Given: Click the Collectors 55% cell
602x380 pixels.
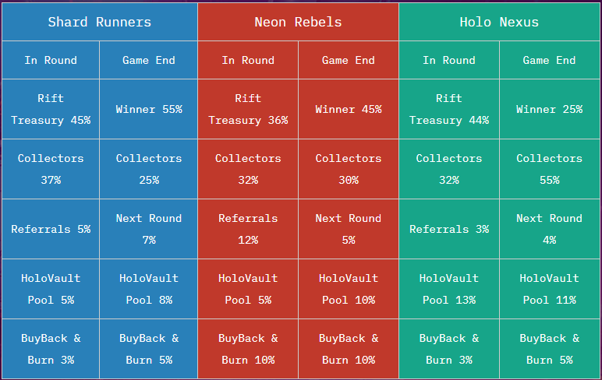Looking at the screenshot, I should pyautogui.click(x=549, y=169).
